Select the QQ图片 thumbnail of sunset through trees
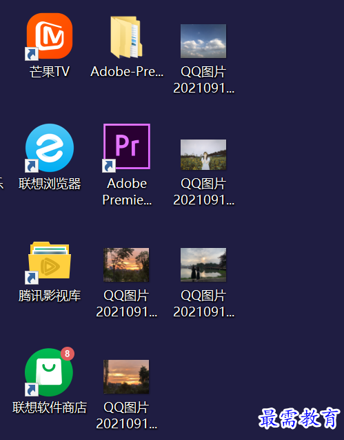 click(x=126, y=265)
